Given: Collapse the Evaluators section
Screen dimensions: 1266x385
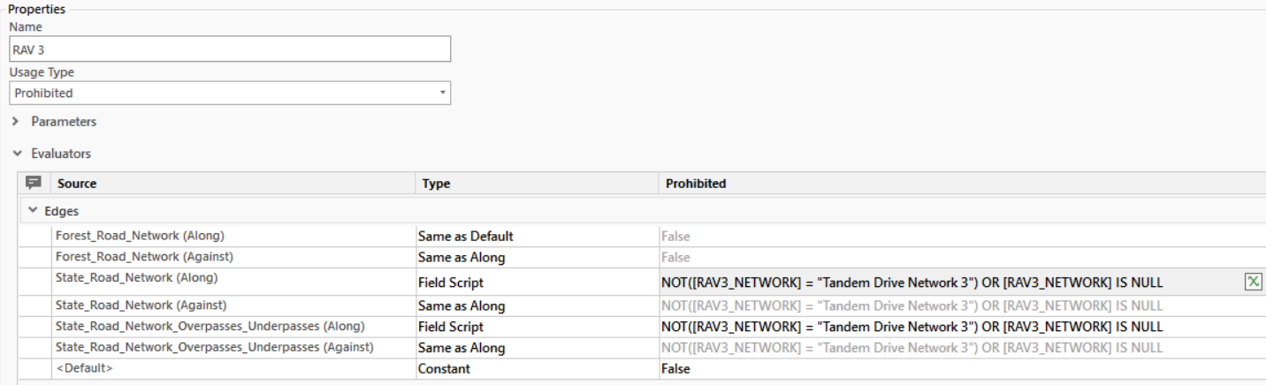Looking at the screenshot, I should click(x=17, y=154).
